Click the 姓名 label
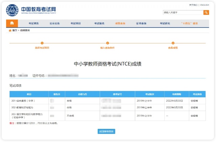The image size is (216, 143). point(13,76)
